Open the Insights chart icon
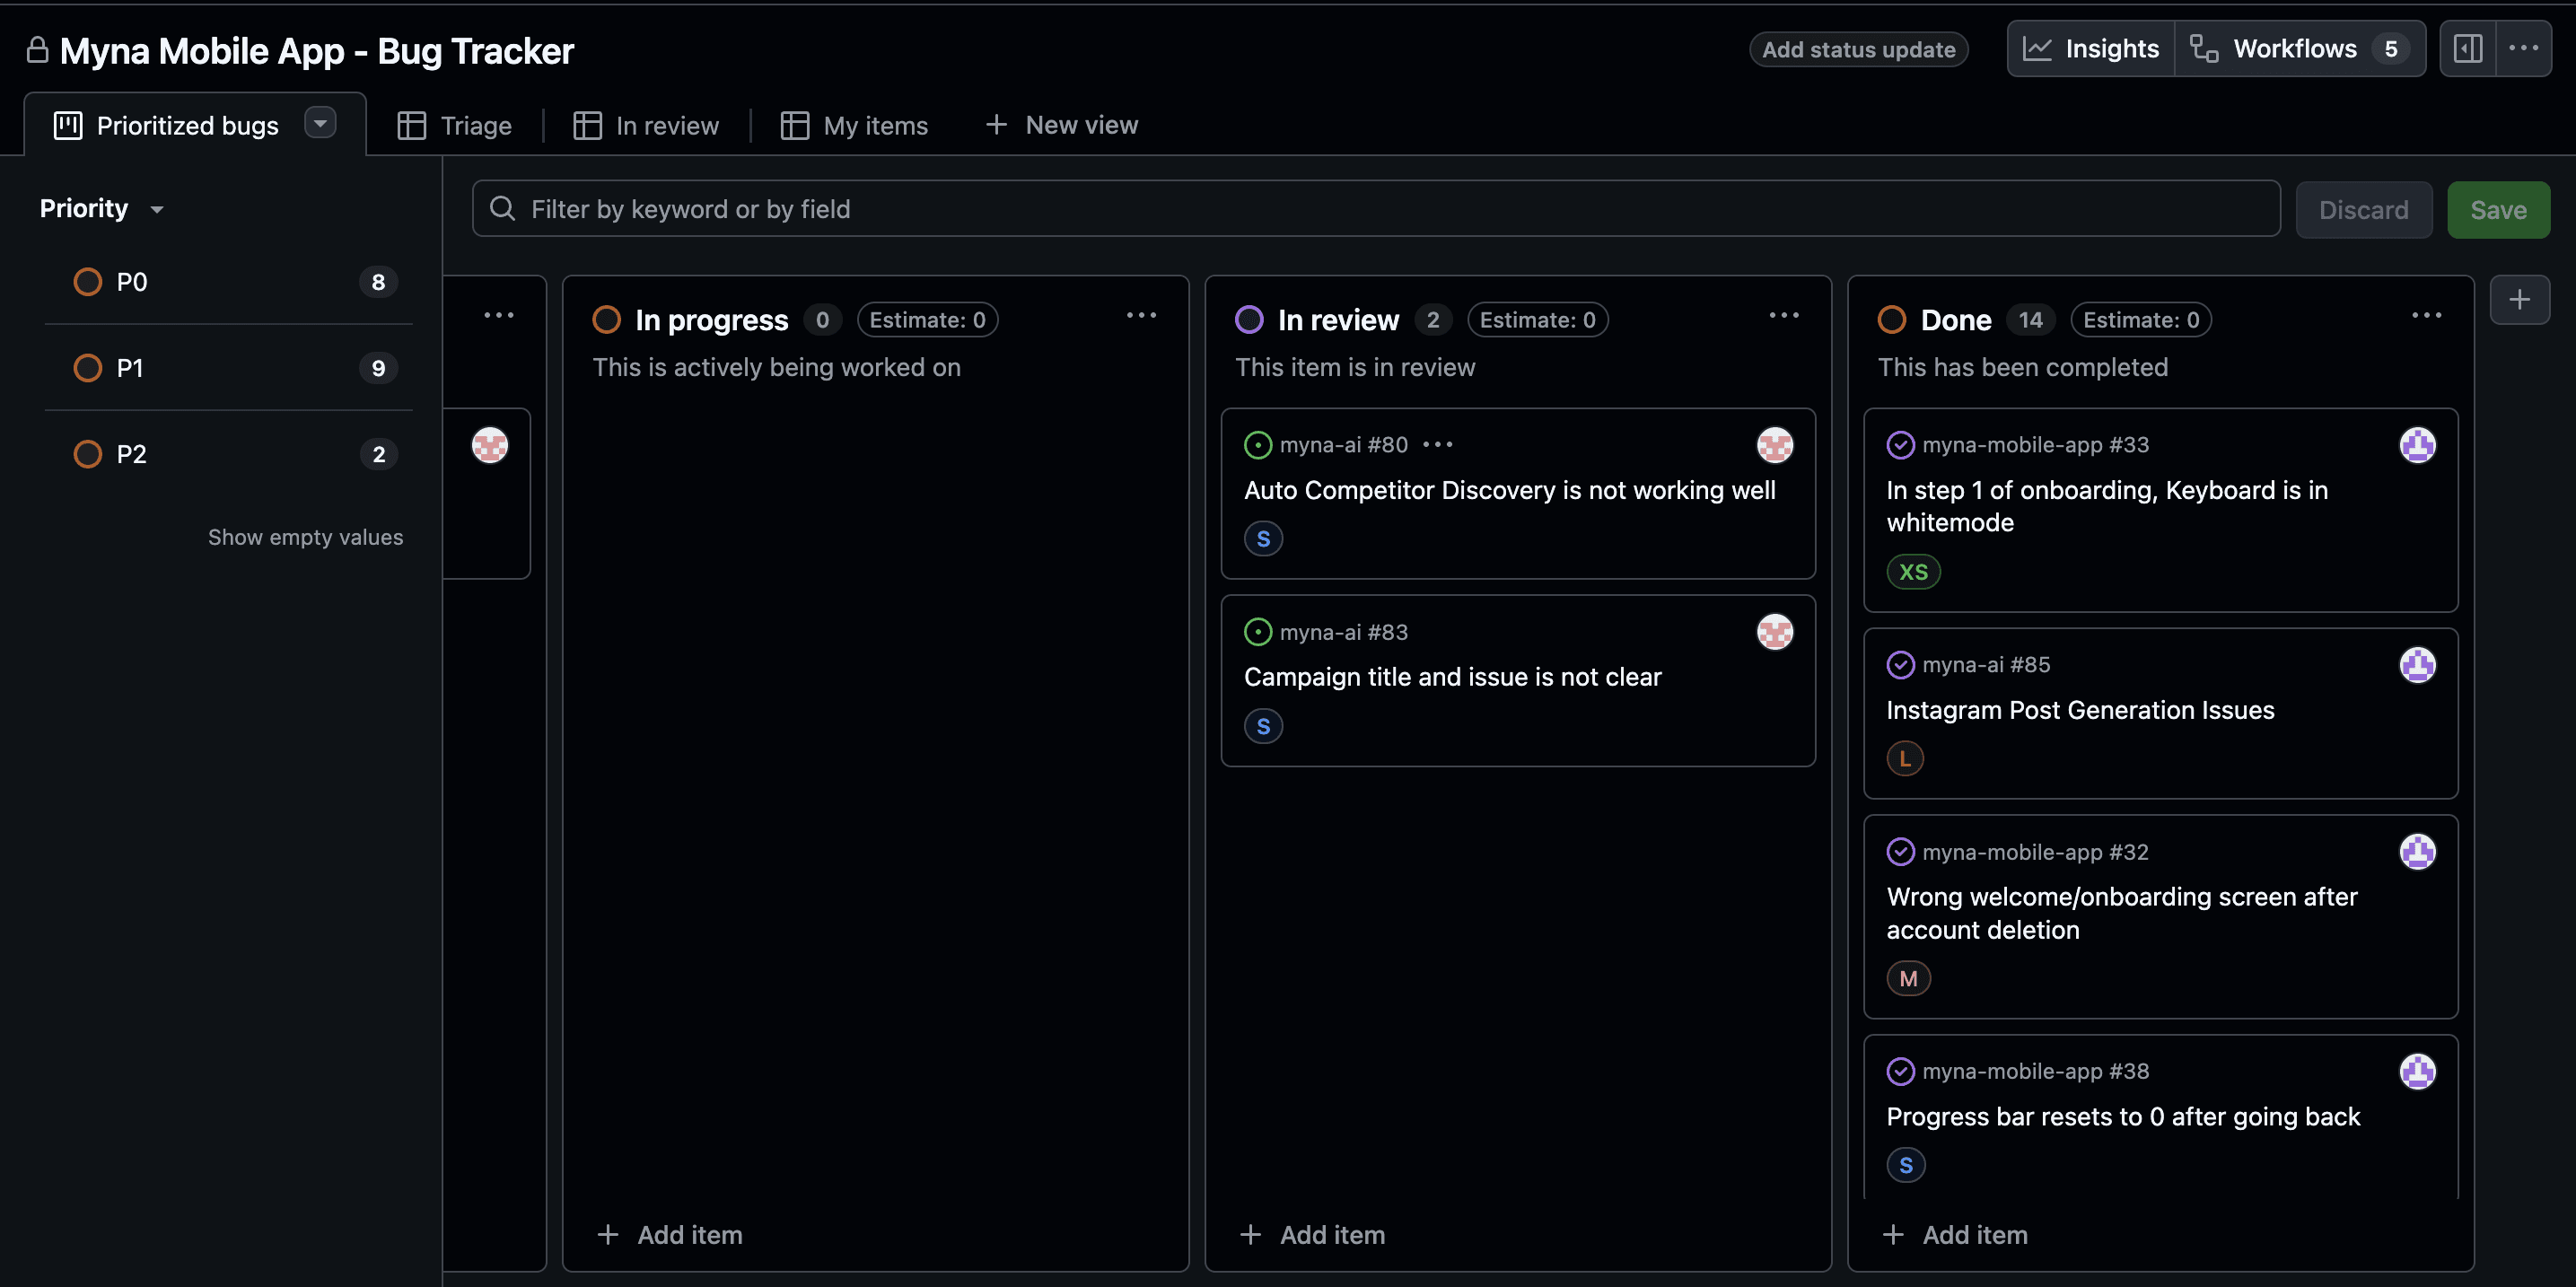 (2037, 48)
